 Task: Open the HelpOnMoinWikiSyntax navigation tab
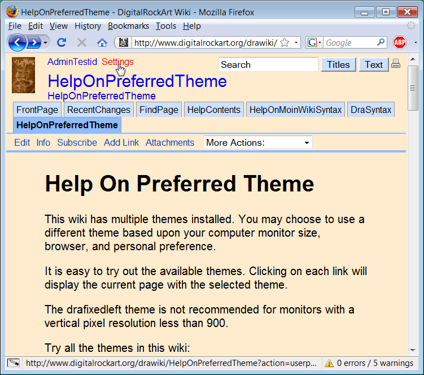click(296, 110)
